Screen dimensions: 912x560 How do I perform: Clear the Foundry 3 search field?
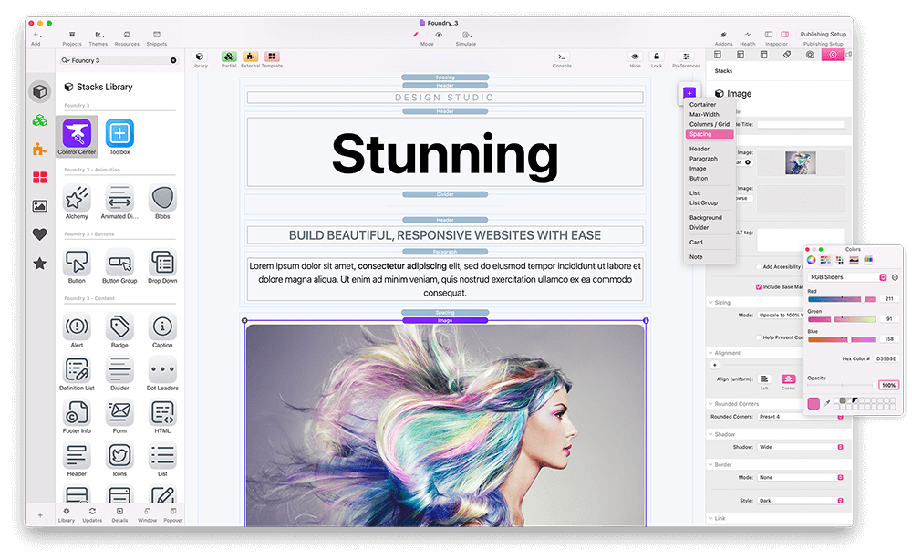[173, 60]
